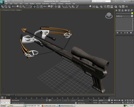Click the Go to End playback button
This screenshot has height=107, width=134.
(x=122, y=100)
